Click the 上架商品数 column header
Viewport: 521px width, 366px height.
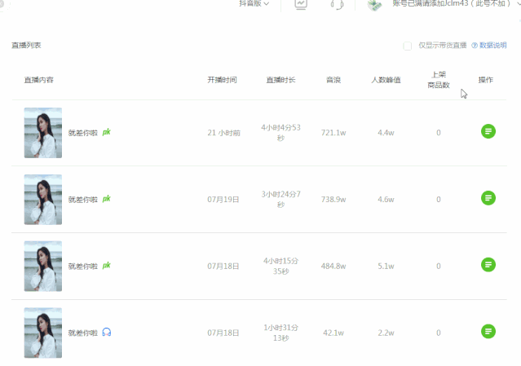pos(439,80)
